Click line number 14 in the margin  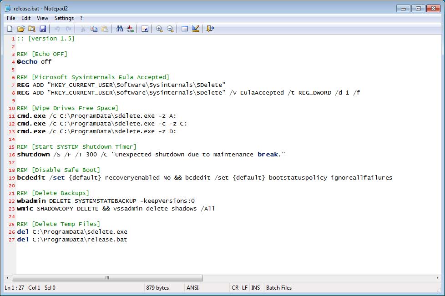pyautogui.click(x=12, y=139)
